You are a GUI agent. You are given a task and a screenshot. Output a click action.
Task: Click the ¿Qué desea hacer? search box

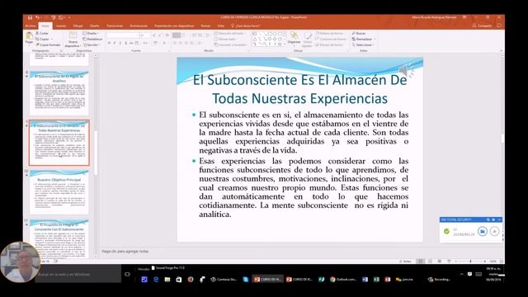pos(246,26)
